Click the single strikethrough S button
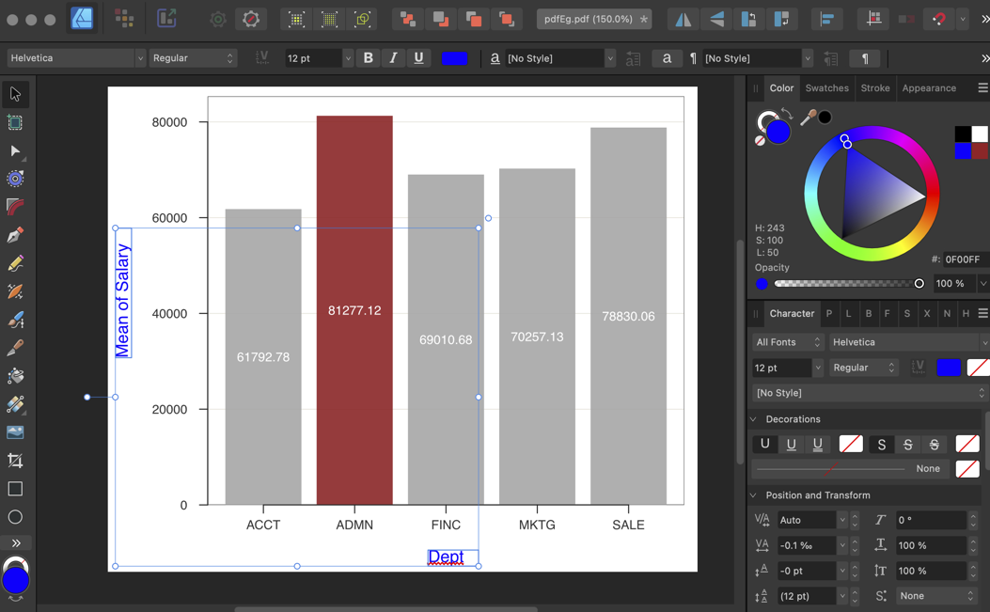This screenshot has width=990, height=612. pos(908,444)
